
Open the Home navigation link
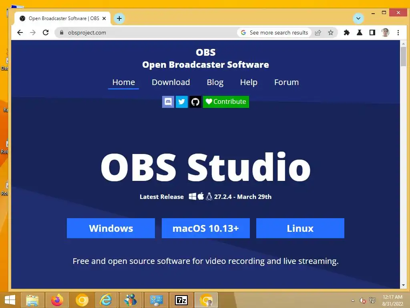[123, 82]
